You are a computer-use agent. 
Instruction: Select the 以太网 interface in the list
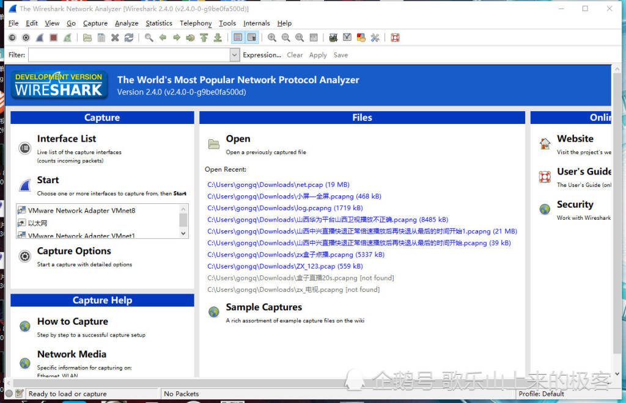[37, 223]
